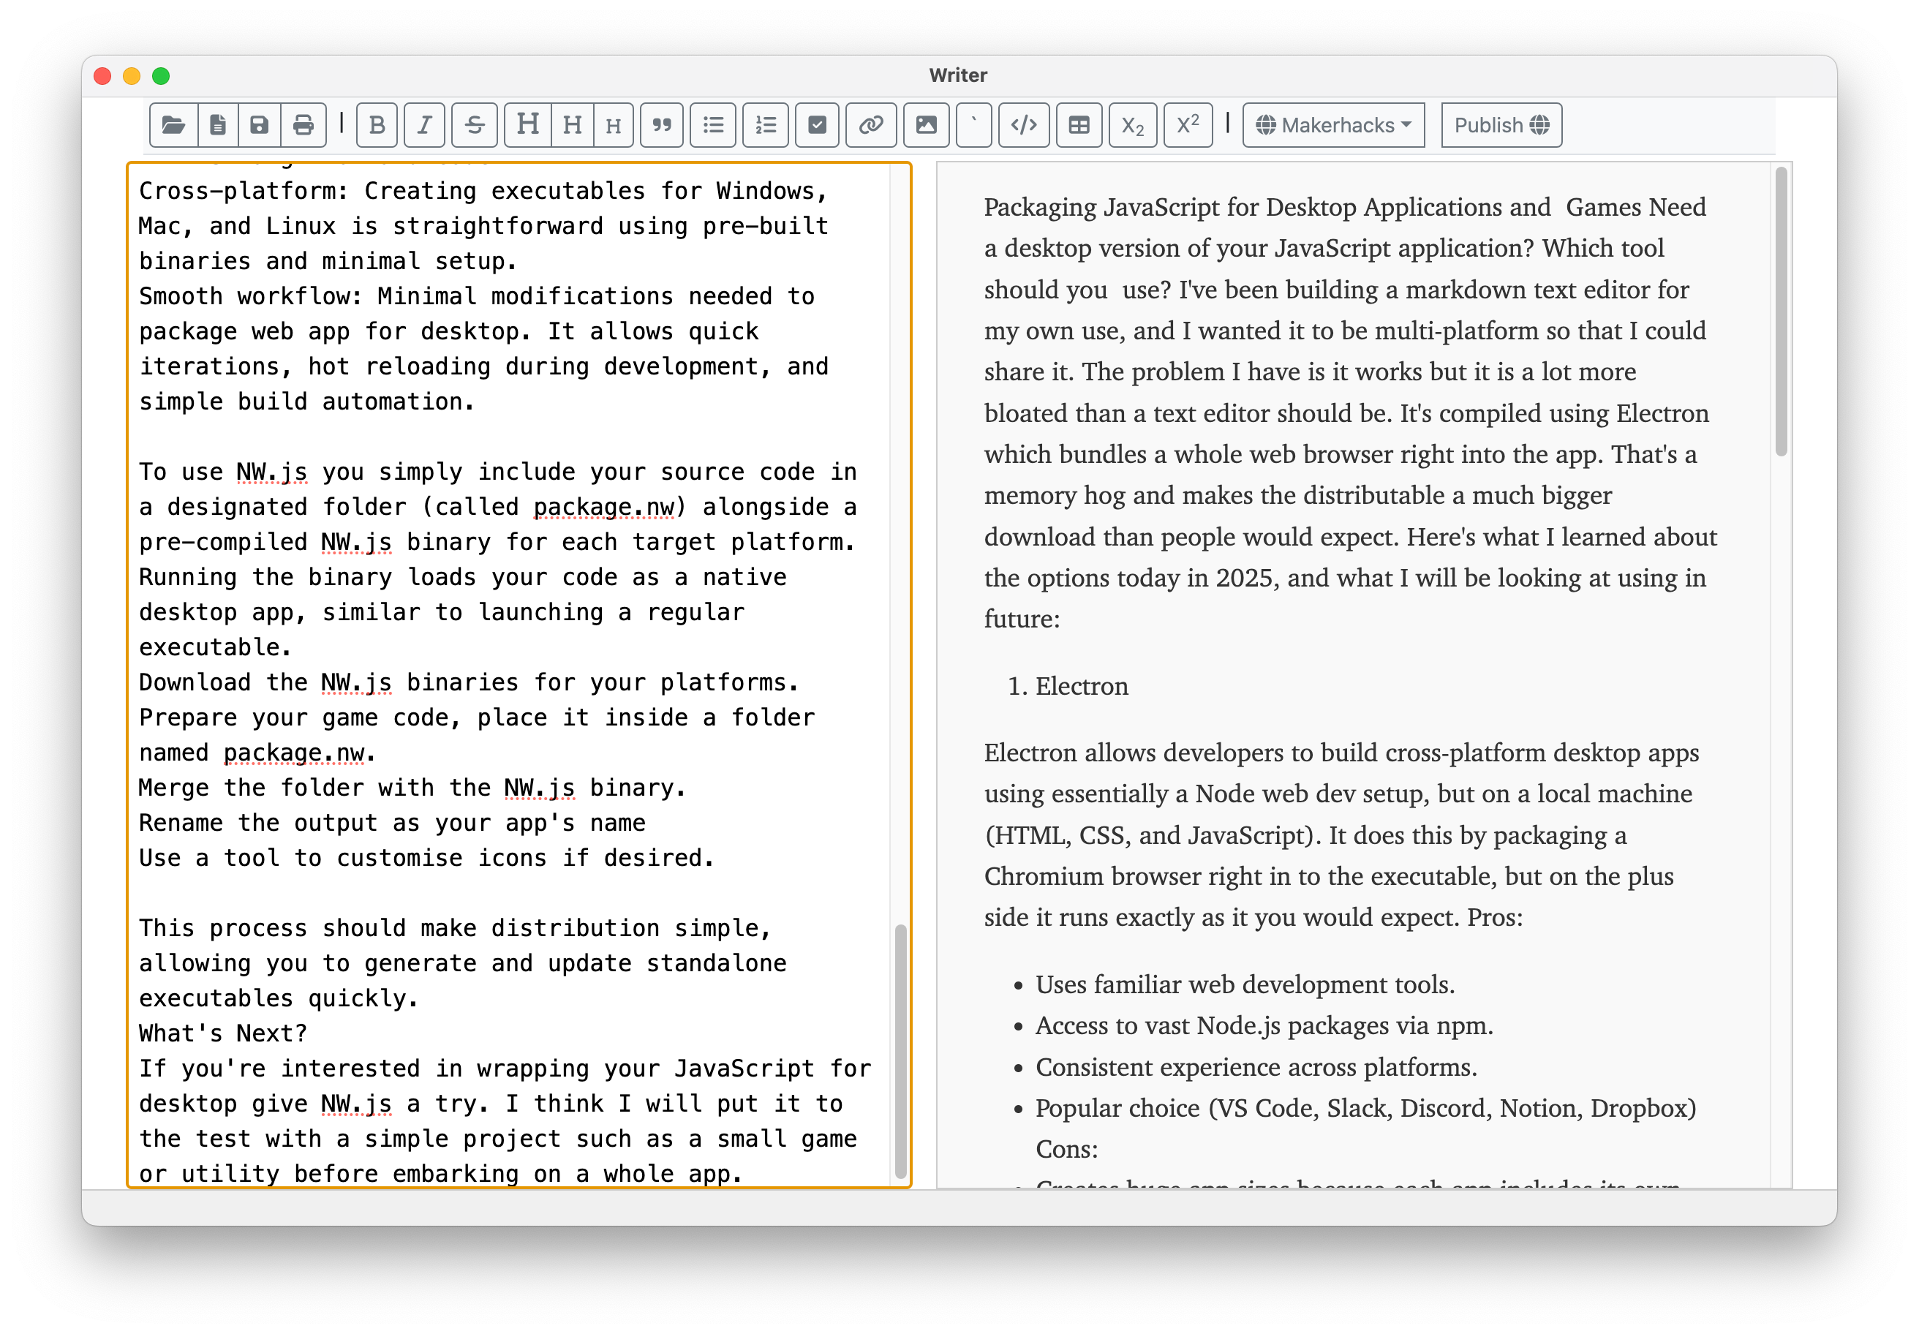Insert a checkbox task item
1919x1334 pixels.
tap(817, 125)
